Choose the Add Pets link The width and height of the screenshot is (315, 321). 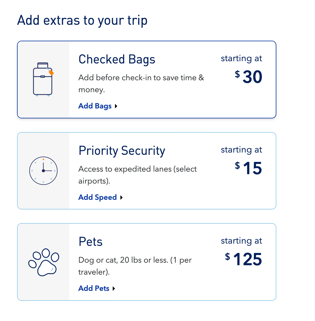94,289
